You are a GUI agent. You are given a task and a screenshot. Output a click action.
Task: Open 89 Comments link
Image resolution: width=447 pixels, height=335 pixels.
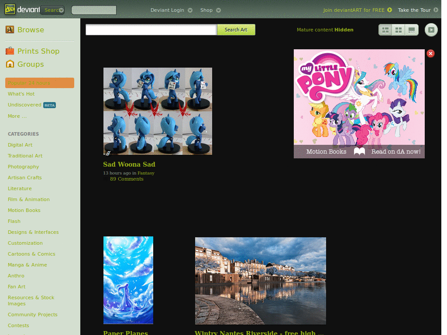tap(127, 179)
